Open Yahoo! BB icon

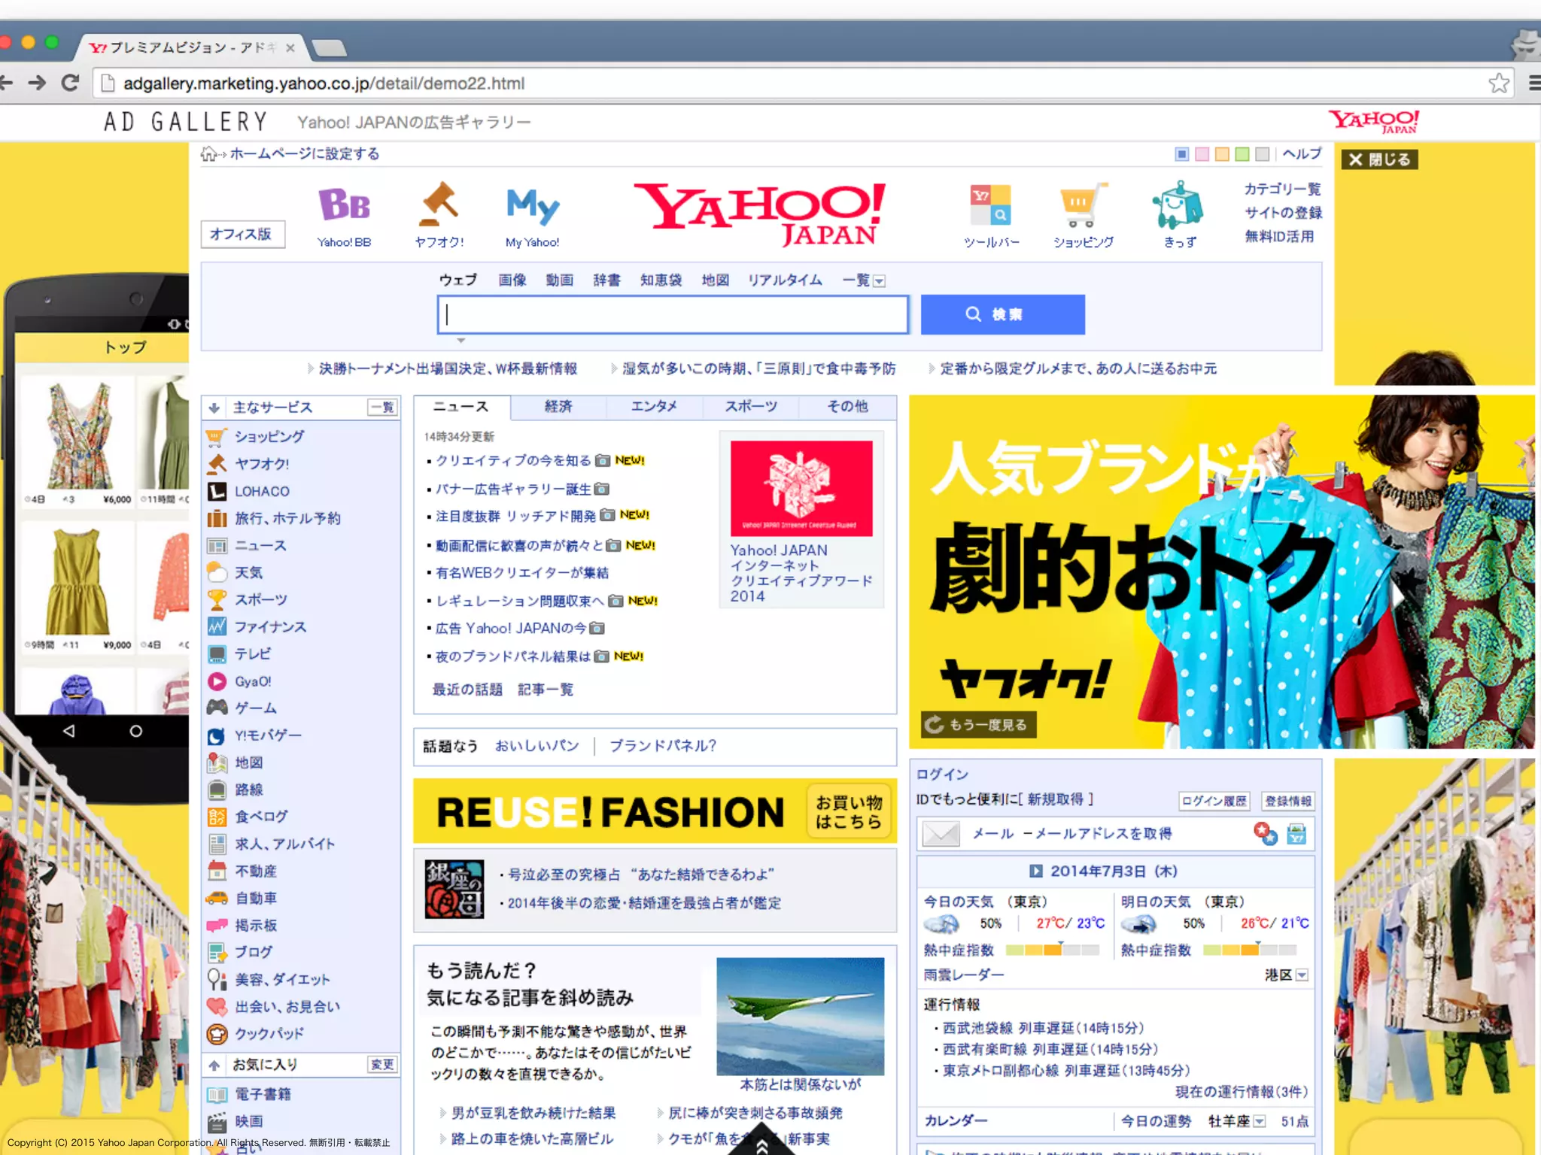tap(344, 205)
